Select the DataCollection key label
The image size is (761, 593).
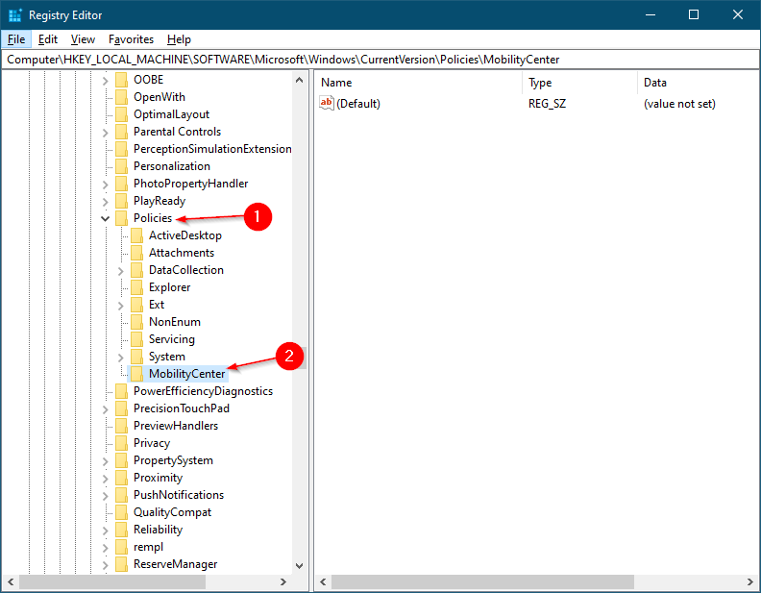[185, 270]
